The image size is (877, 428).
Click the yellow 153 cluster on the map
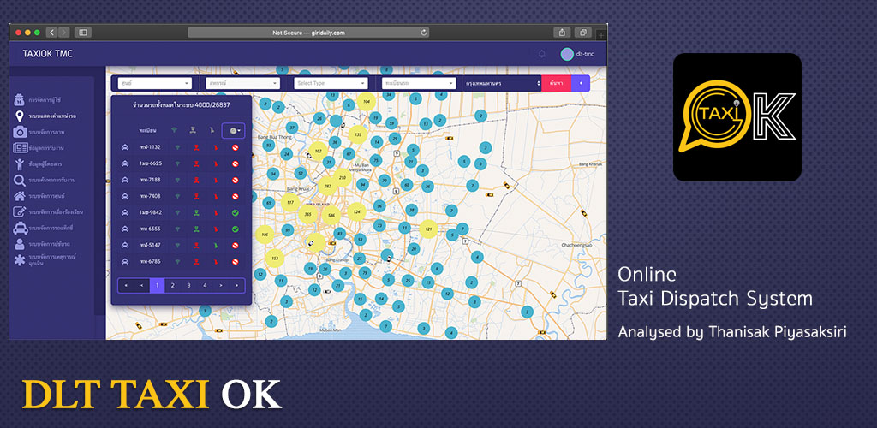point(275,259)
